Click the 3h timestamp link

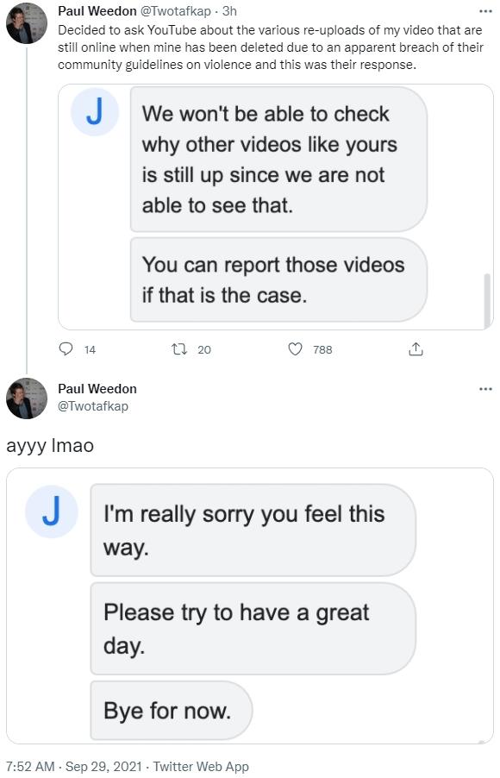point(229,11)
